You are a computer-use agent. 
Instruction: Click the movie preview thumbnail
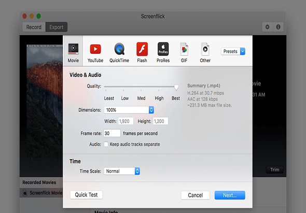tap(45, 102)
